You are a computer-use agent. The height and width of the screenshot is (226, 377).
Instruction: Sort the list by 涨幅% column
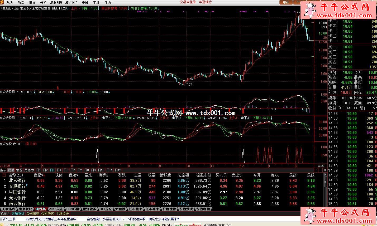39,175
